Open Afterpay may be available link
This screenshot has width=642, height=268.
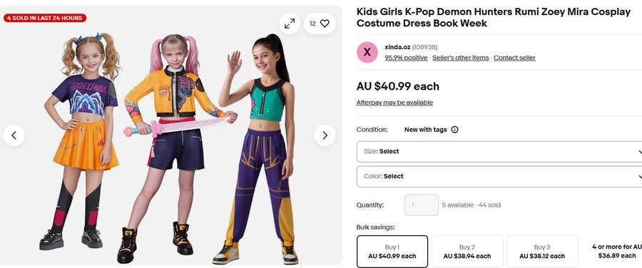(394, 103)
